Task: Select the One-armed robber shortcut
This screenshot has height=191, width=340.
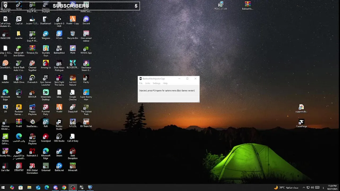Action: [86, 36]
